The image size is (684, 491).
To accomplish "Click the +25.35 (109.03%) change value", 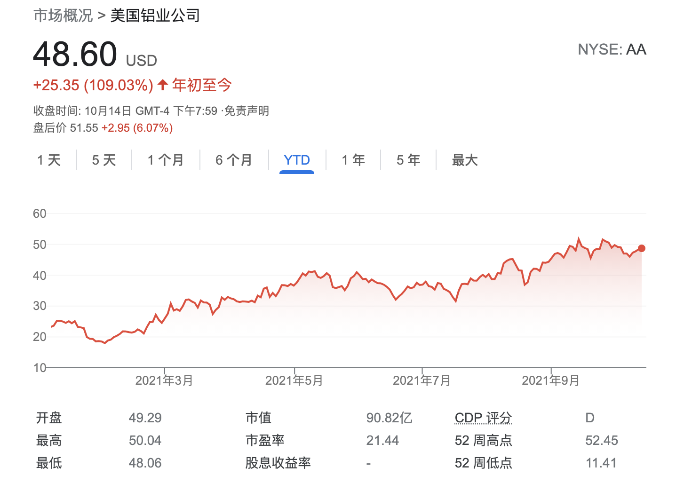I will pyautogui.click(x=93, y=85).
